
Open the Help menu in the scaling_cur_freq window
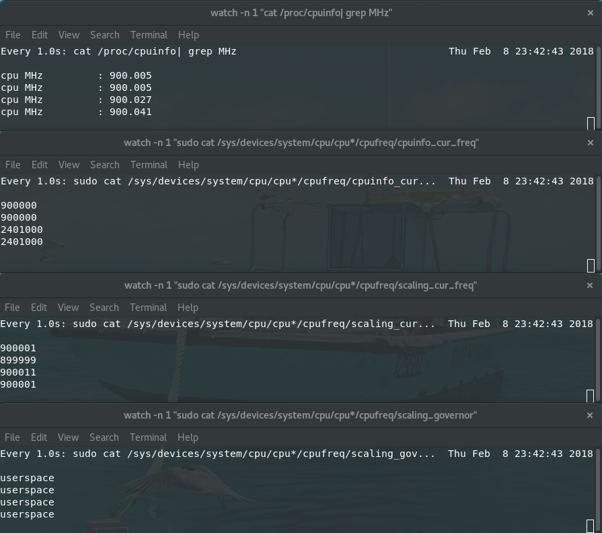pos(188,307)
